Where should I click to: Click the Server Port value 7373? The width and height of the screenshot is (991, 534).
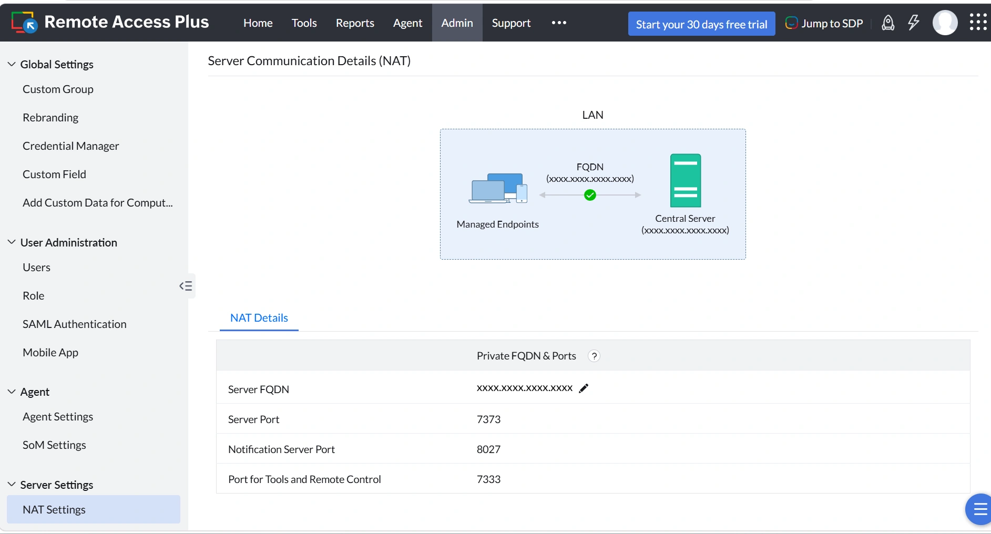[488, 419]
